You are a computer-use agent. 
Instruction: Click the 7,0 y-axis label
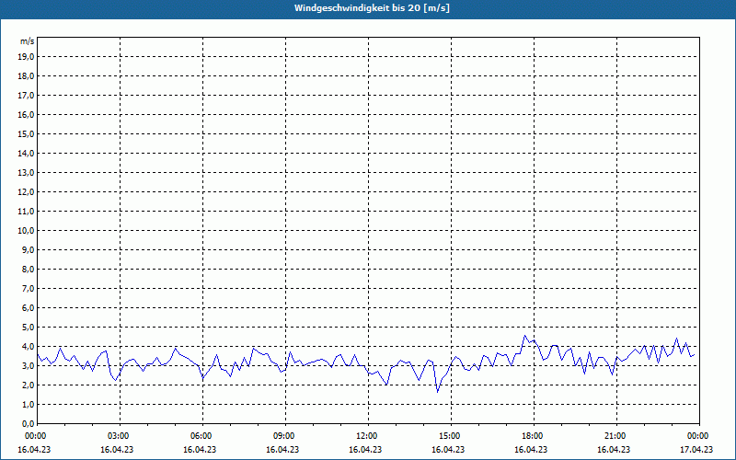[x=28, y=288]
